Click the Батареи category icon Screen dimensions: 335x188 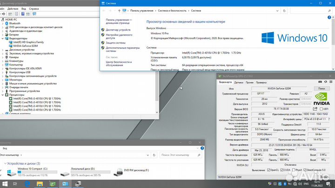click(7, 34)
